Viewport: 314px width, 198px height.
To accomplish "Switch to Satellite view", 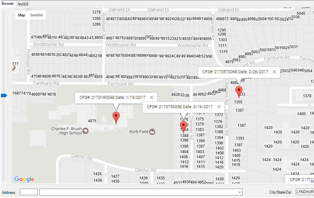I will click(37, 15).
